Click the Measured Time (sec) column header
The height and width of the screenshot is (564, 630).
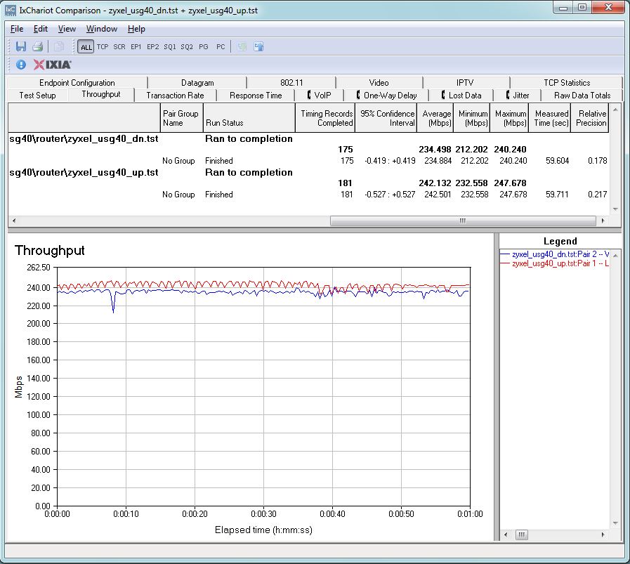tap(550, 118)
